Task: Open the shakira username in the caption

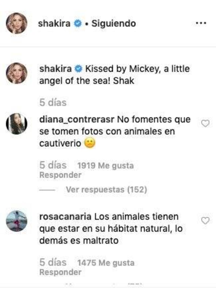Action: (56, 69)
